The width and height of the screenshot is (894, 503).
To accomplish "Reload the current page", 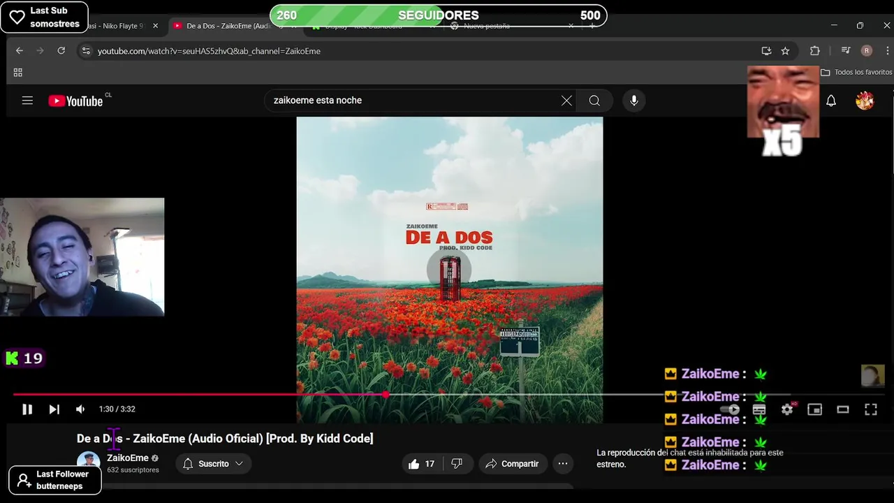I will [x=61, y=51].
